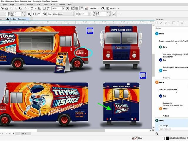
Task: Open the Options gear icon in toolbar
Action: (x=103, y=8)
